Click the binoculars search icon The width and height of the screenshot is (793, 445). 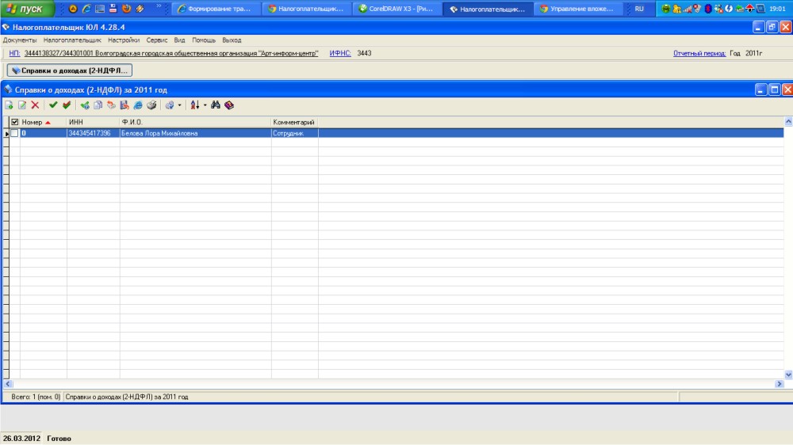[216, 105]
